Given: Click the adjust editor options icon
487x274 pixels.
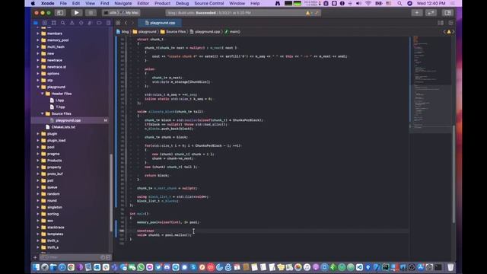Looking at the screenshot, I should point(441,23).
